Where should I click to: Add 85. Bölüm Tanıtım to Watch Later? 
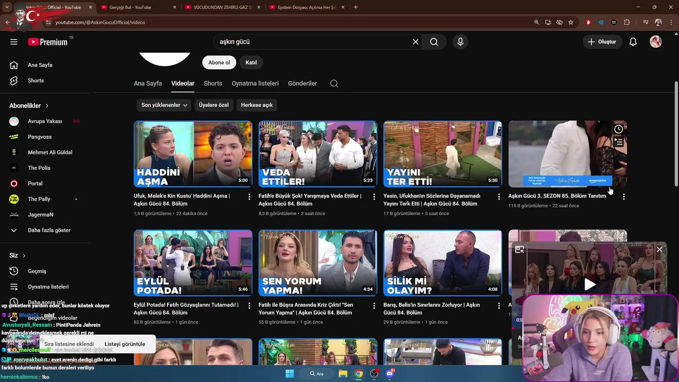619,129
